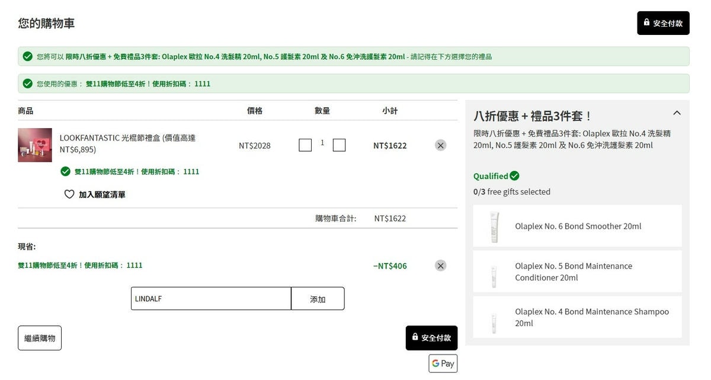This screenshot has height=380, width=711.
Task: Click the 商品 column header
Action: 25,111
